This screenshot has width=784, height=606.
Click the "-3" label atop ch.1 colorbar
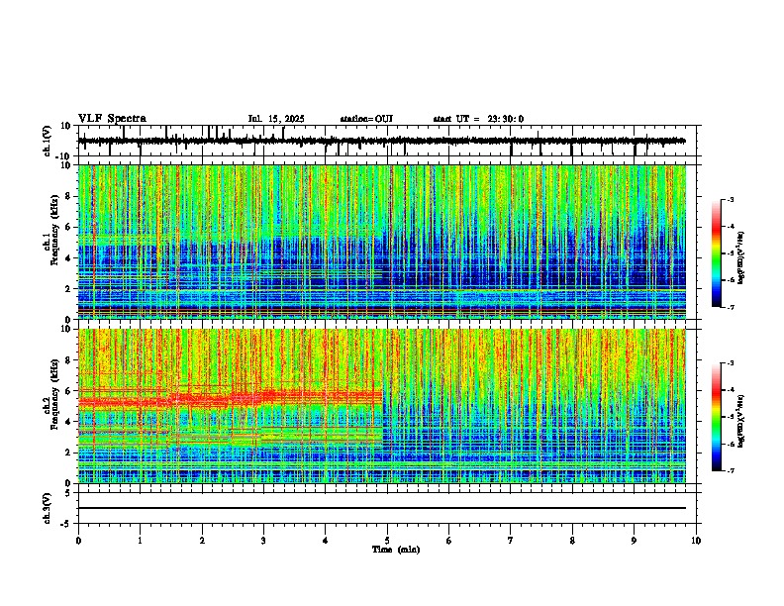click(731, 199)
